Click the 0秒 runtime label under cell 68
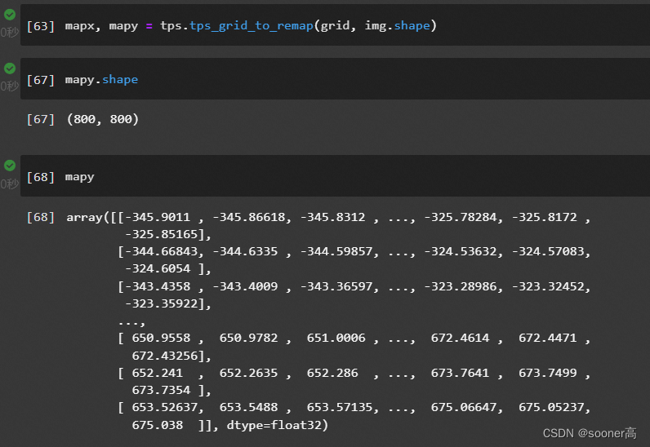 (9, 184)
